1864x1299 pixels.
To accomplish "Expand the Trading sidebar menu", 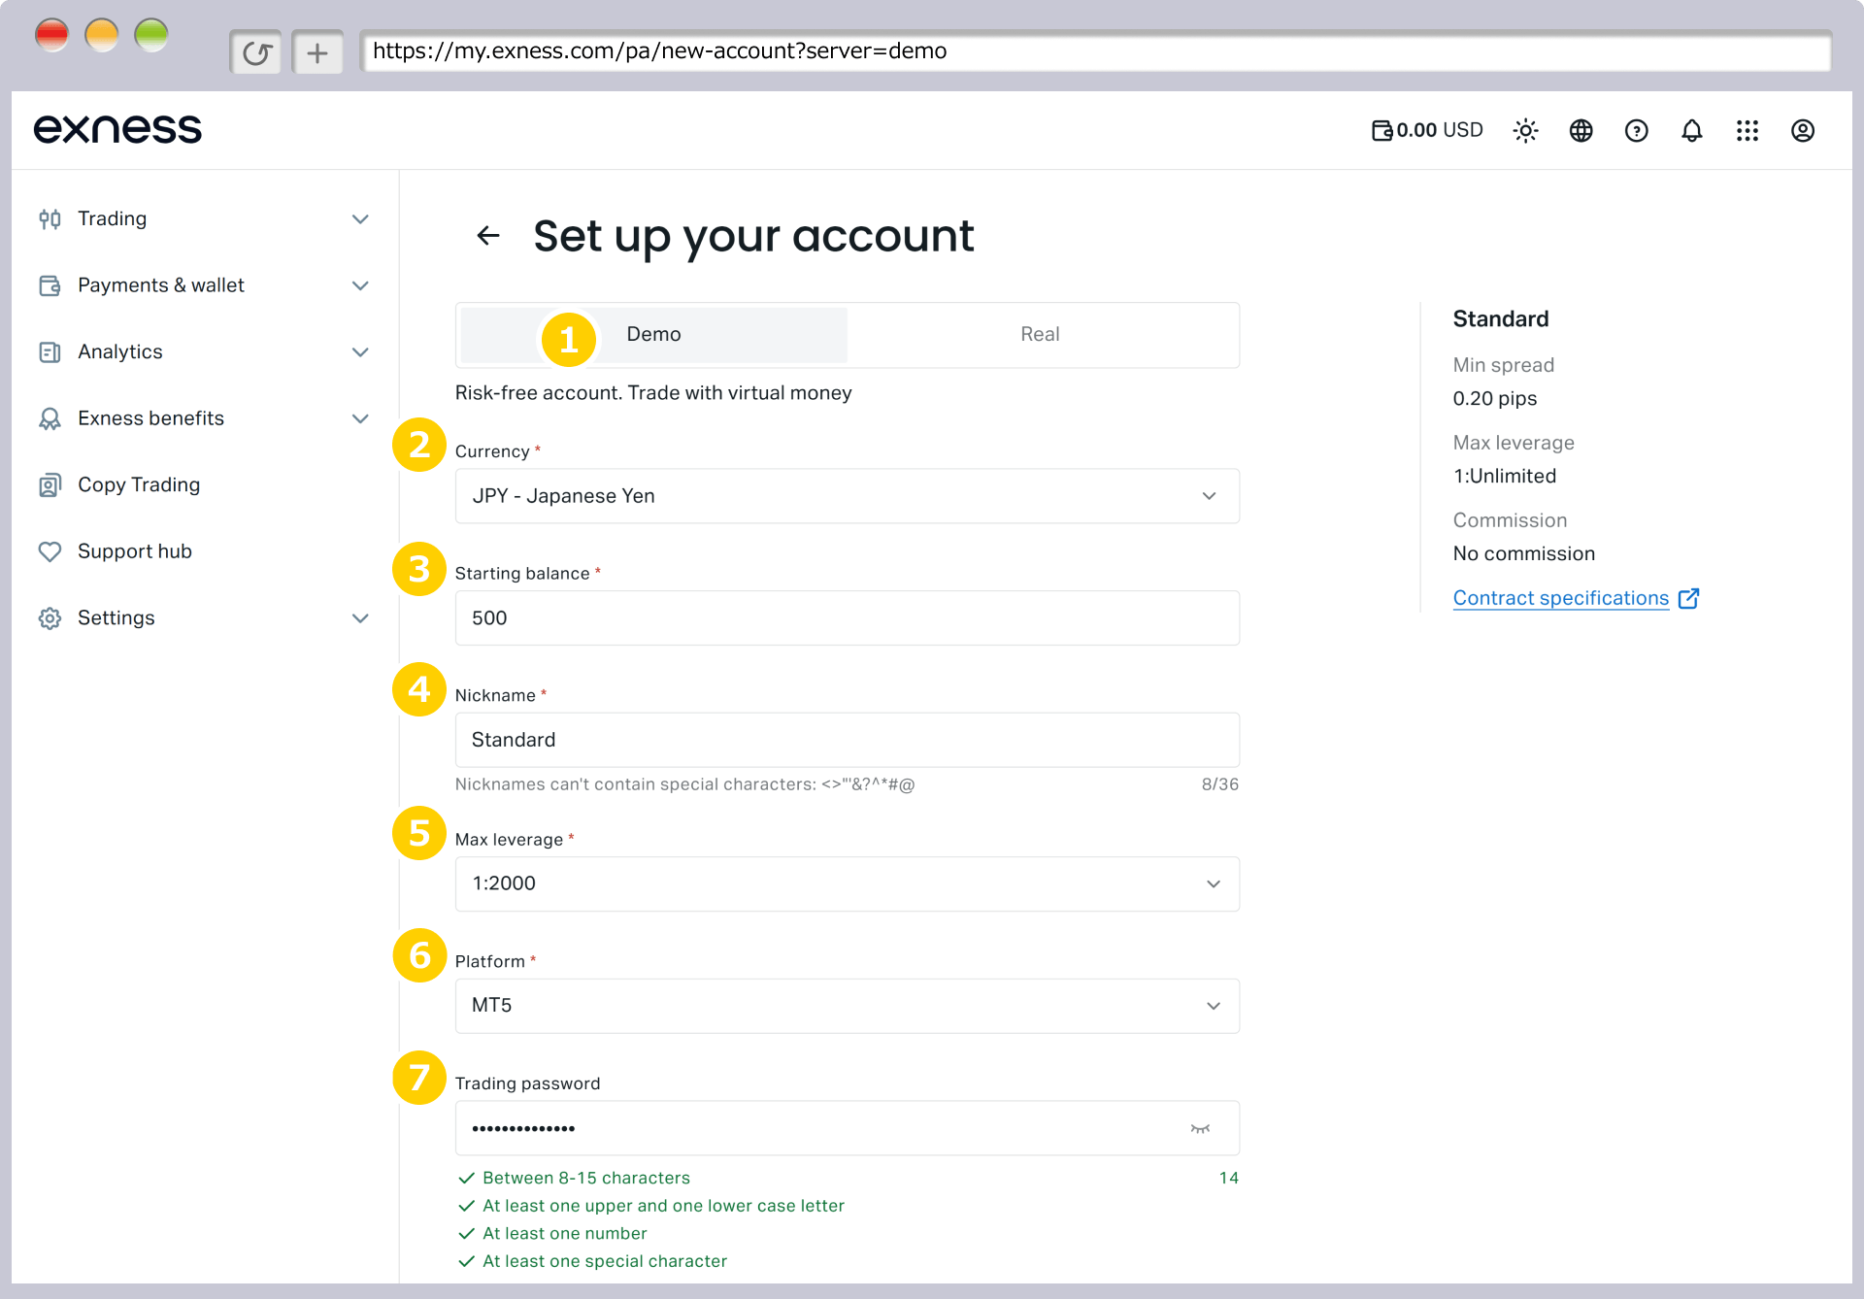I will coord(204,218).
